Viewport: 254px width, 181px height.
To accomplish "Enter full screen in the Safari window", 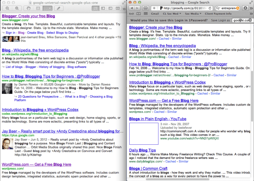I will (x=251, y=3).
